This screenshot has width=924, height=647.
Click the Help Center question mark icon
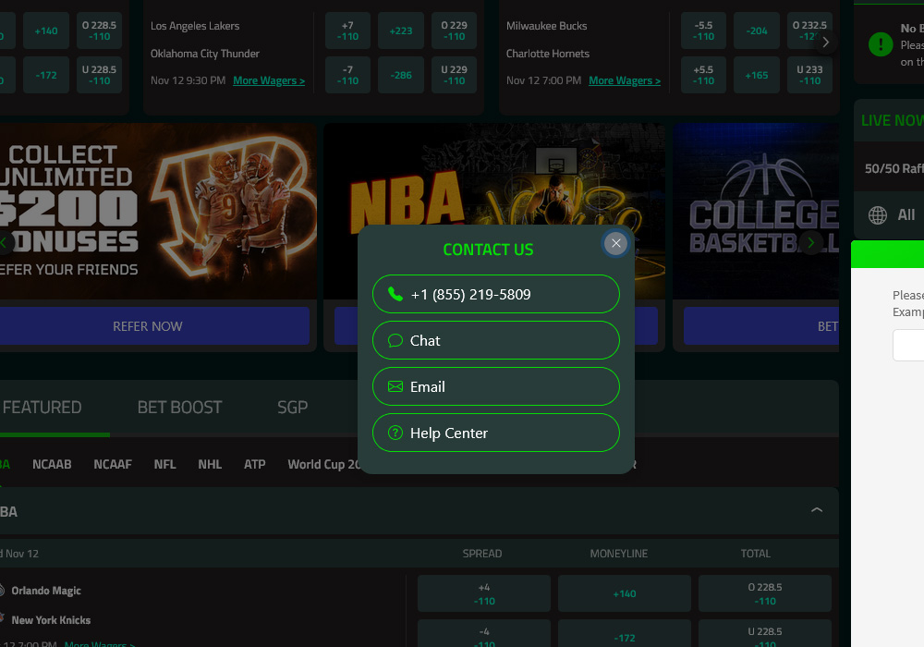(395, 433)
